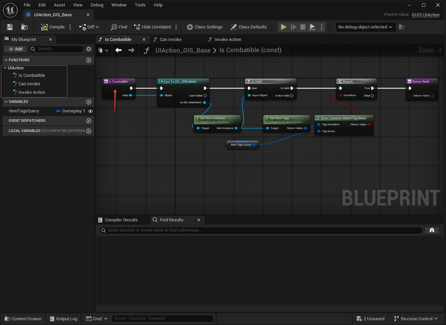Add a new event dispatcher with plus icon
Image resolution: width=446 pixels, height=325 pixels.
coord(89,121)
